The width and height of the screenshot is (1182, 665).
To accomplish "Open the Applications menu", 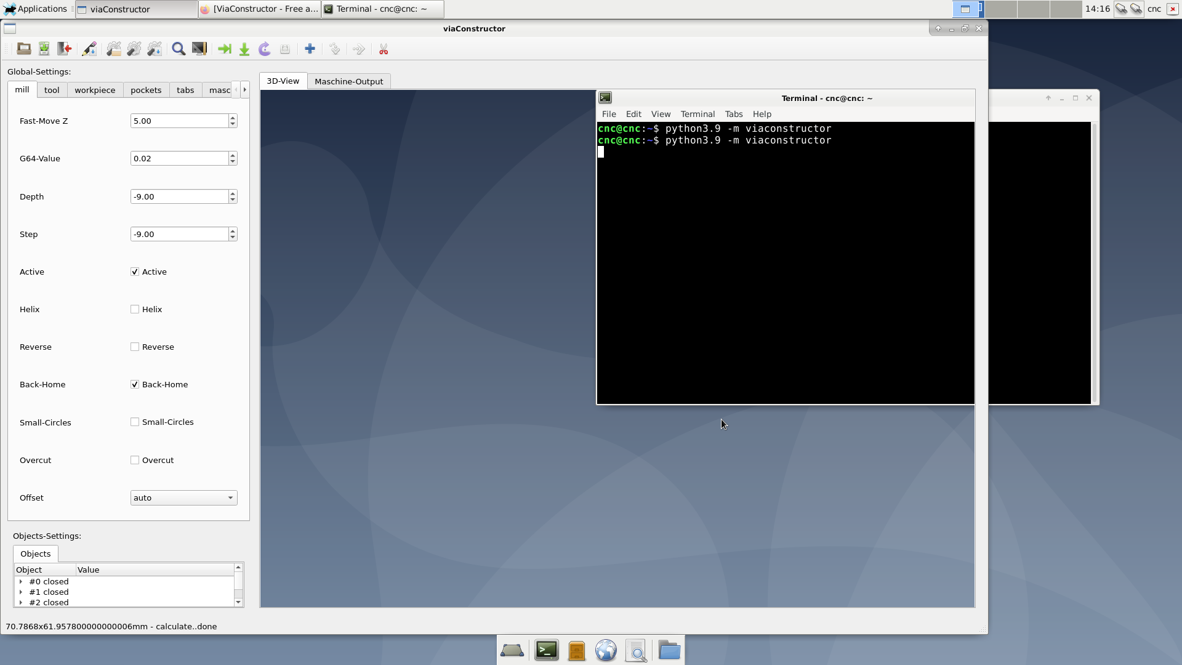I will [x=36, y=9].
